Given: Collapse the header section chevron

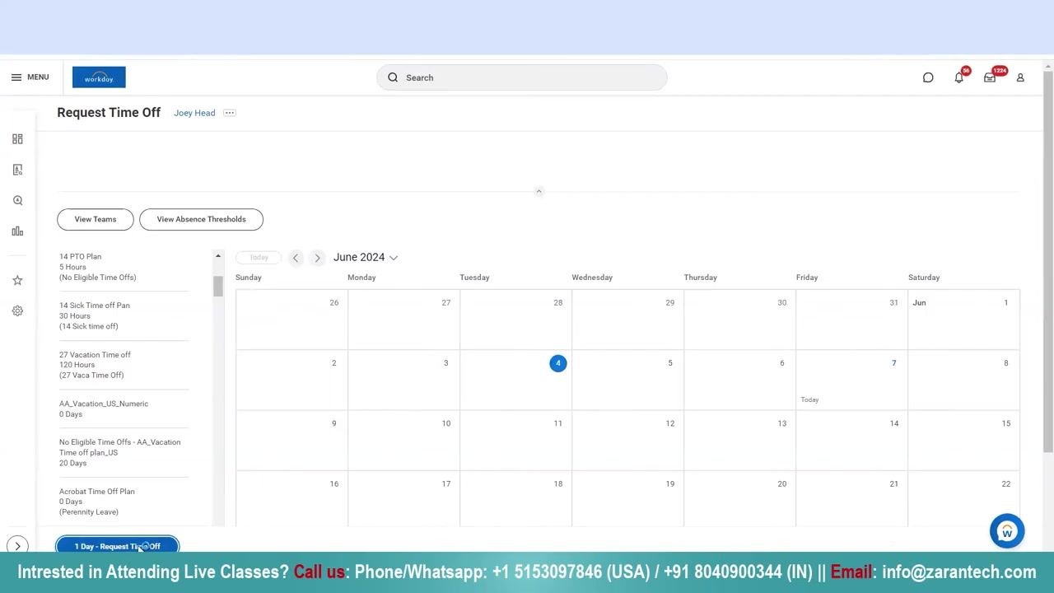Looking at the screenshot, I should point(539,191).
